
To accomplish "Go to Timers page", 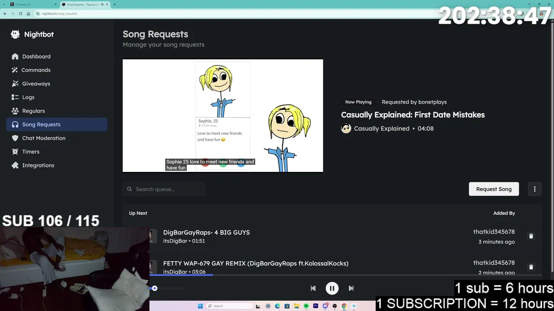I will coord(57,152).
